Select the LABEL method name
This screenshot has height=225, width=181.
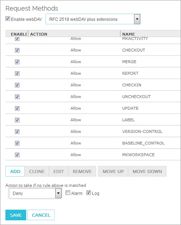pos(128,120)
